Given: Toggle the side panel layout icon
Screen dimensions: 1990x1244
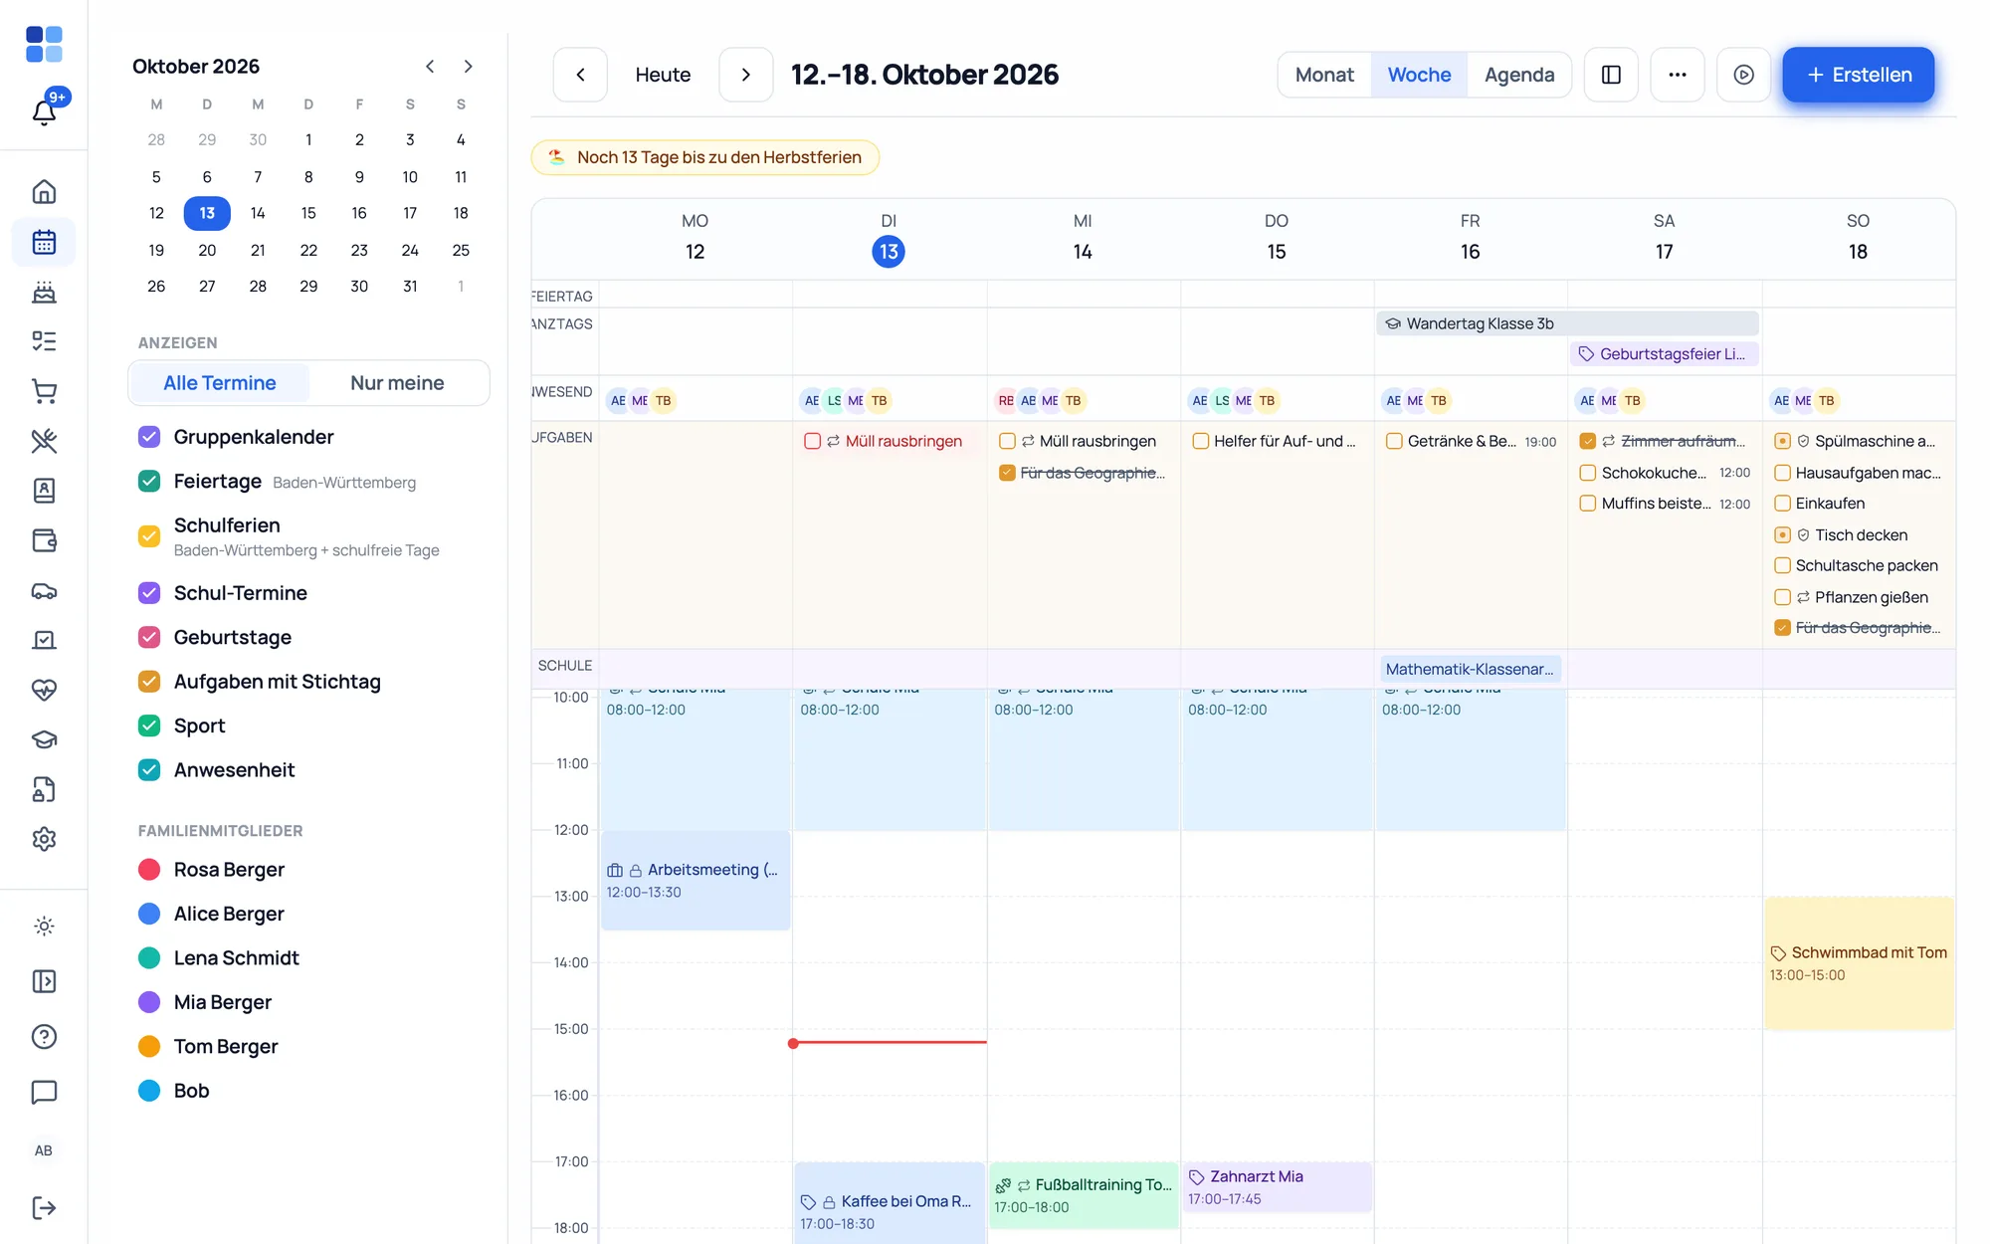Looking at the screenshot, I should pyautogui.click(x=1611, y=75).
